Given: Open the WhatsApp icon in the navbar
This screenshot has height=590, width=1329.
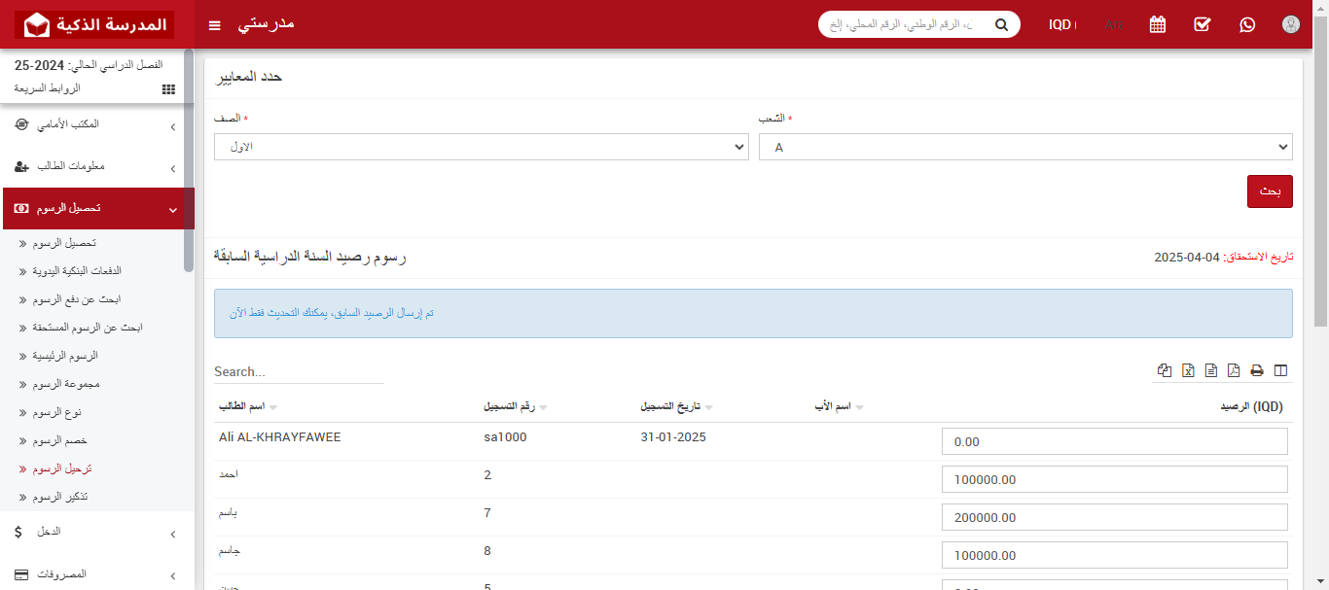Looking at the screenshot, I should coord(1247,24).
